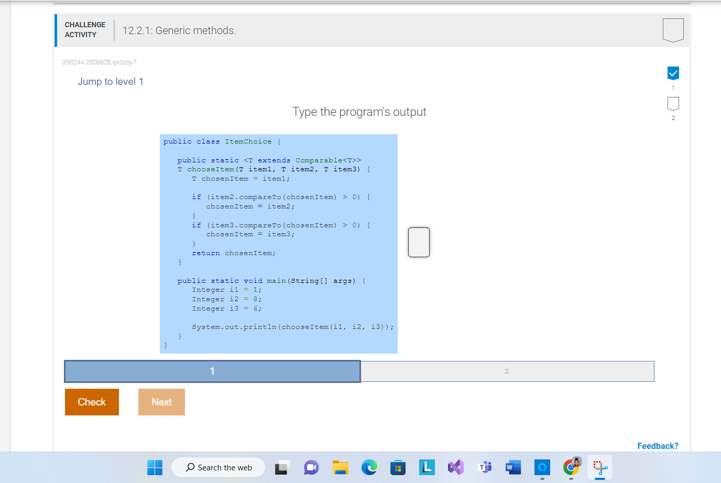The height and width of the screenshot is (483, 721).
Task: Open Snipping Tool from the taskbar
Action: [600, 467]
